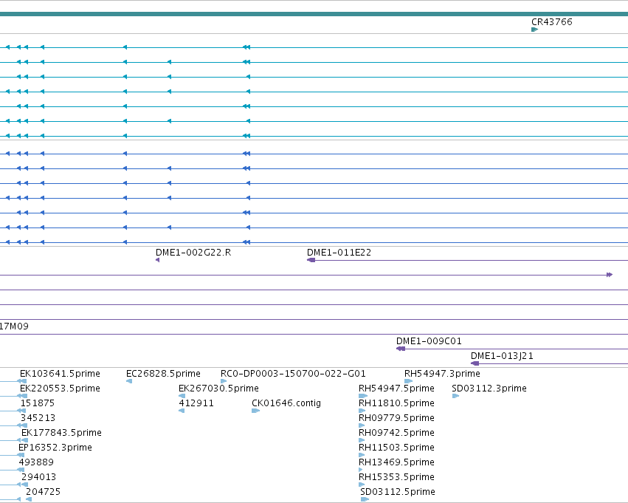Select the EK267030.5prime label
628x503 pixels.
(218, 389)
